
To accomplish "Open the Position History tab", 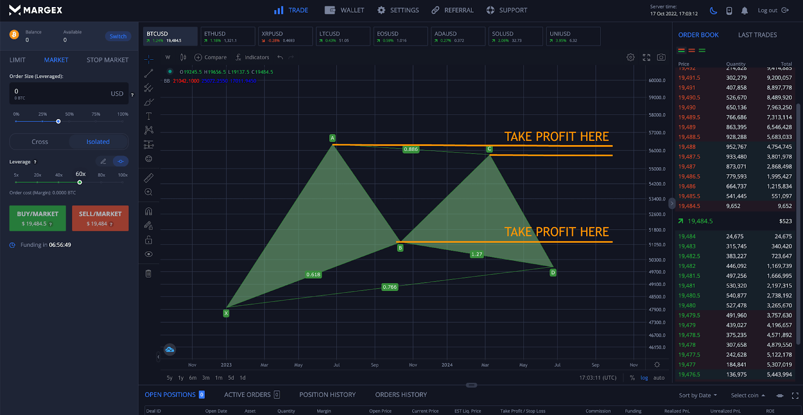I will point(327,395).
